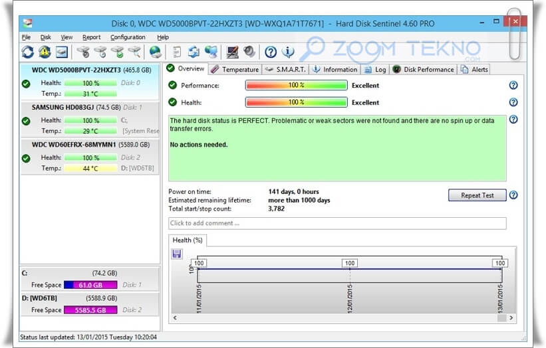546x348 pixels.
Task: Click the chart scrollbar right arrow
Action: tap(511, 317)
